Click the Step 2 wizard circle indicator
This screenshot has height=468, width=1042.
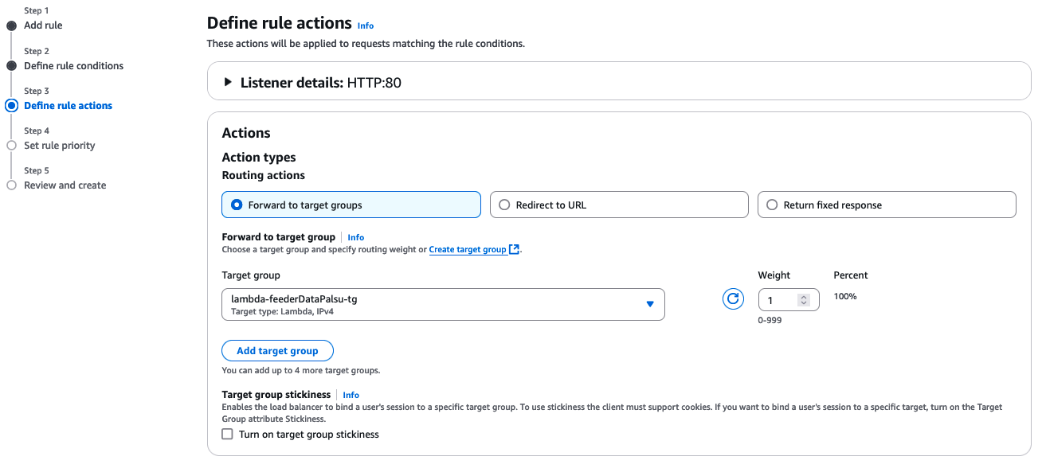click(11, 65)
